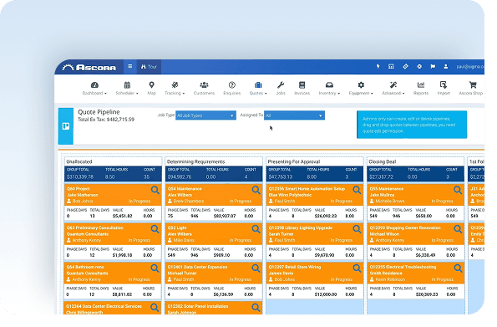The image size is (497, 327).
Task: Go to Jobs
Action: tap(281, 89)
